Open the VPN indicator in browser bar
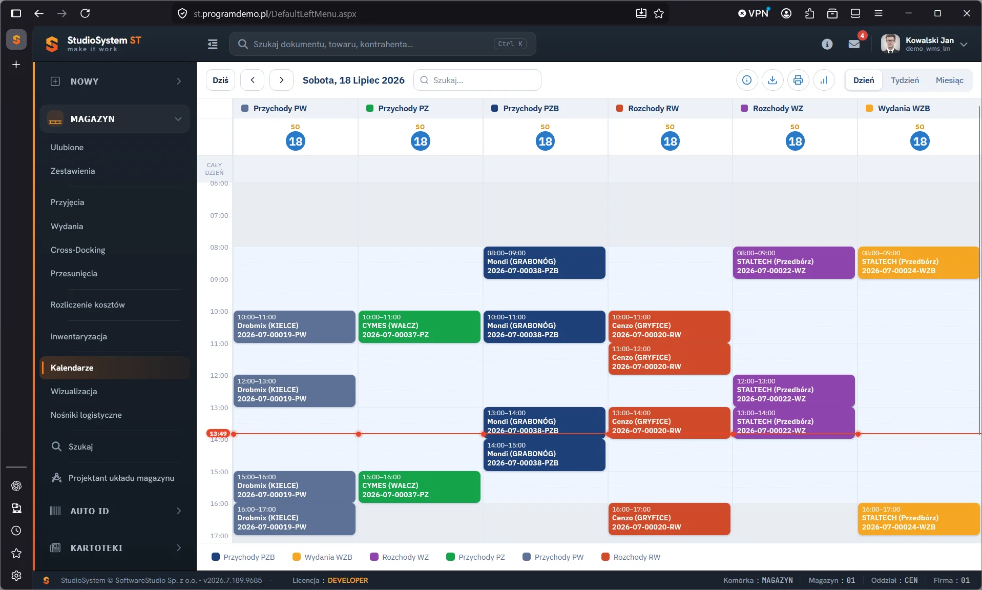The width and height of the screenshot is (982, 590). click(x=754, y=13)
